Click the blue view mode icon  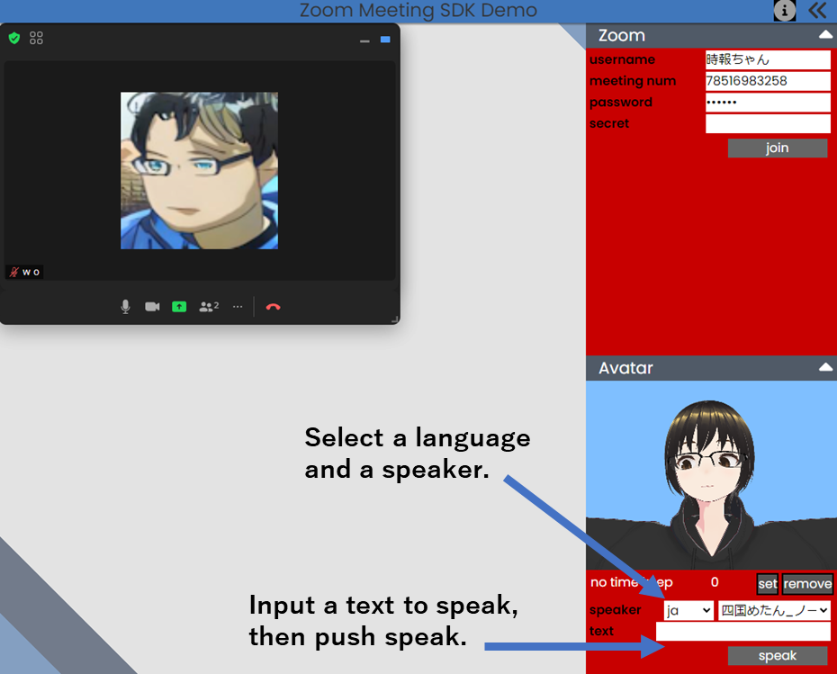[385, 40]
